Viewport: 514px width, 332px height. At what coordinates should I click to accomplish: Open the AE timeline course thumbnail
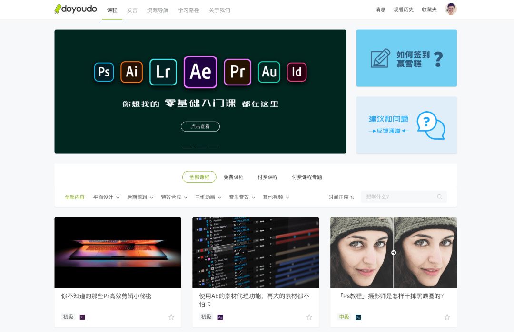[x=256, y=252]
